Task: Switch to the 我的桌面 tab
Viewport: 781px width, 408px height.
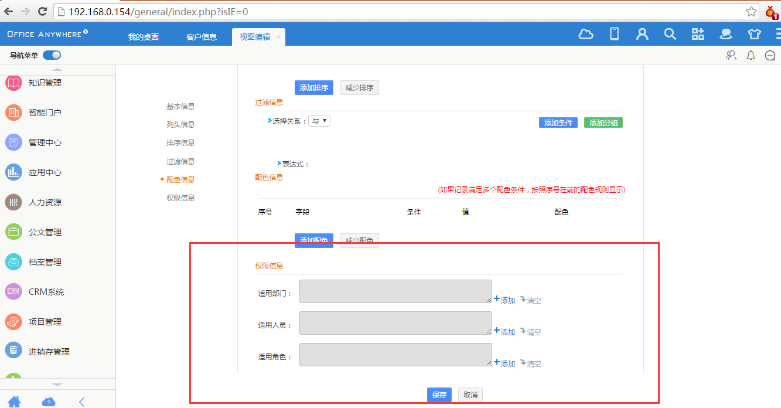Action: coord(144,37)
